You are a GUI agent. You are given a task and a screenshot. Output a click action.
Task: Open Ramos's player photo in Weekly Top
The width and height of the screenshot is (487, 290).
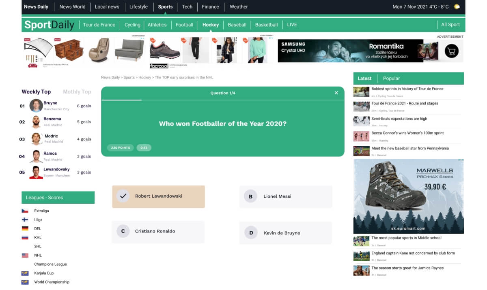coord(36,156)
